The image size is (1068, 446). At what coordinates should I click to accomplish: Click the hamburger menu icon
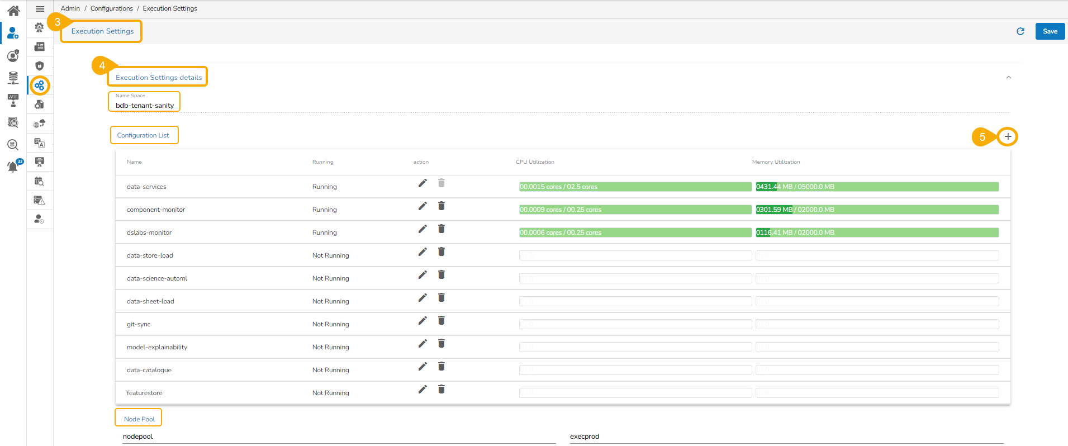40,9
